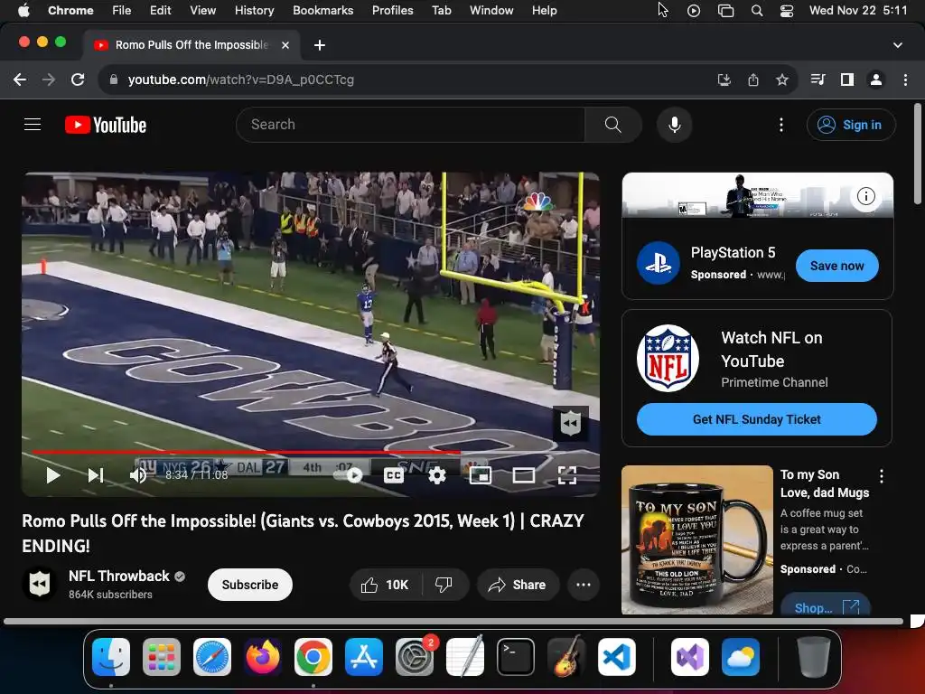Screen dimensions: 925x694
Task: Open Terminal from the Dock
Action: [516, 656]
